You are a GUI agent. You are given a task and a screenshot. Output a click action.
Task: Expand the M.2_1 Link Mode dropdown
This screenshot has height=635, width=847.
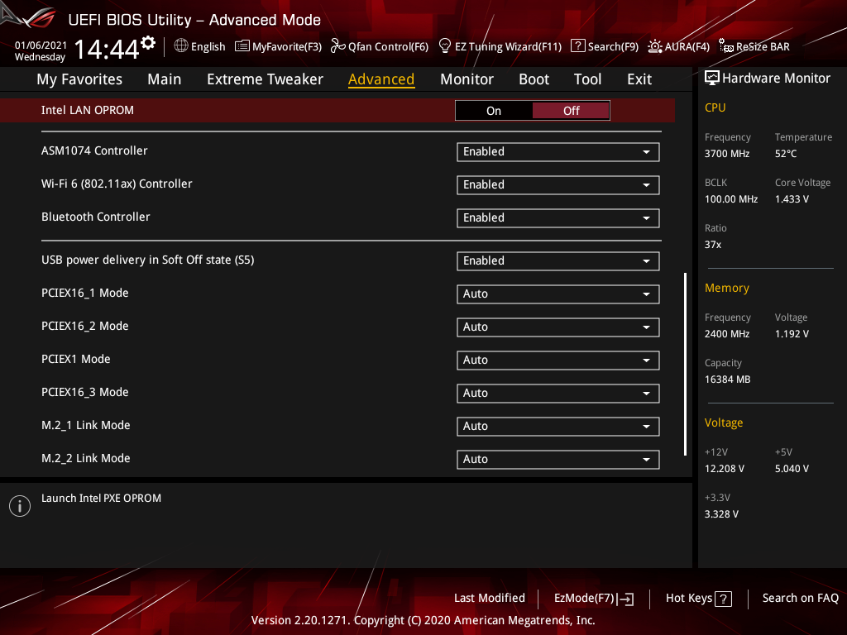tap(558, 426)
